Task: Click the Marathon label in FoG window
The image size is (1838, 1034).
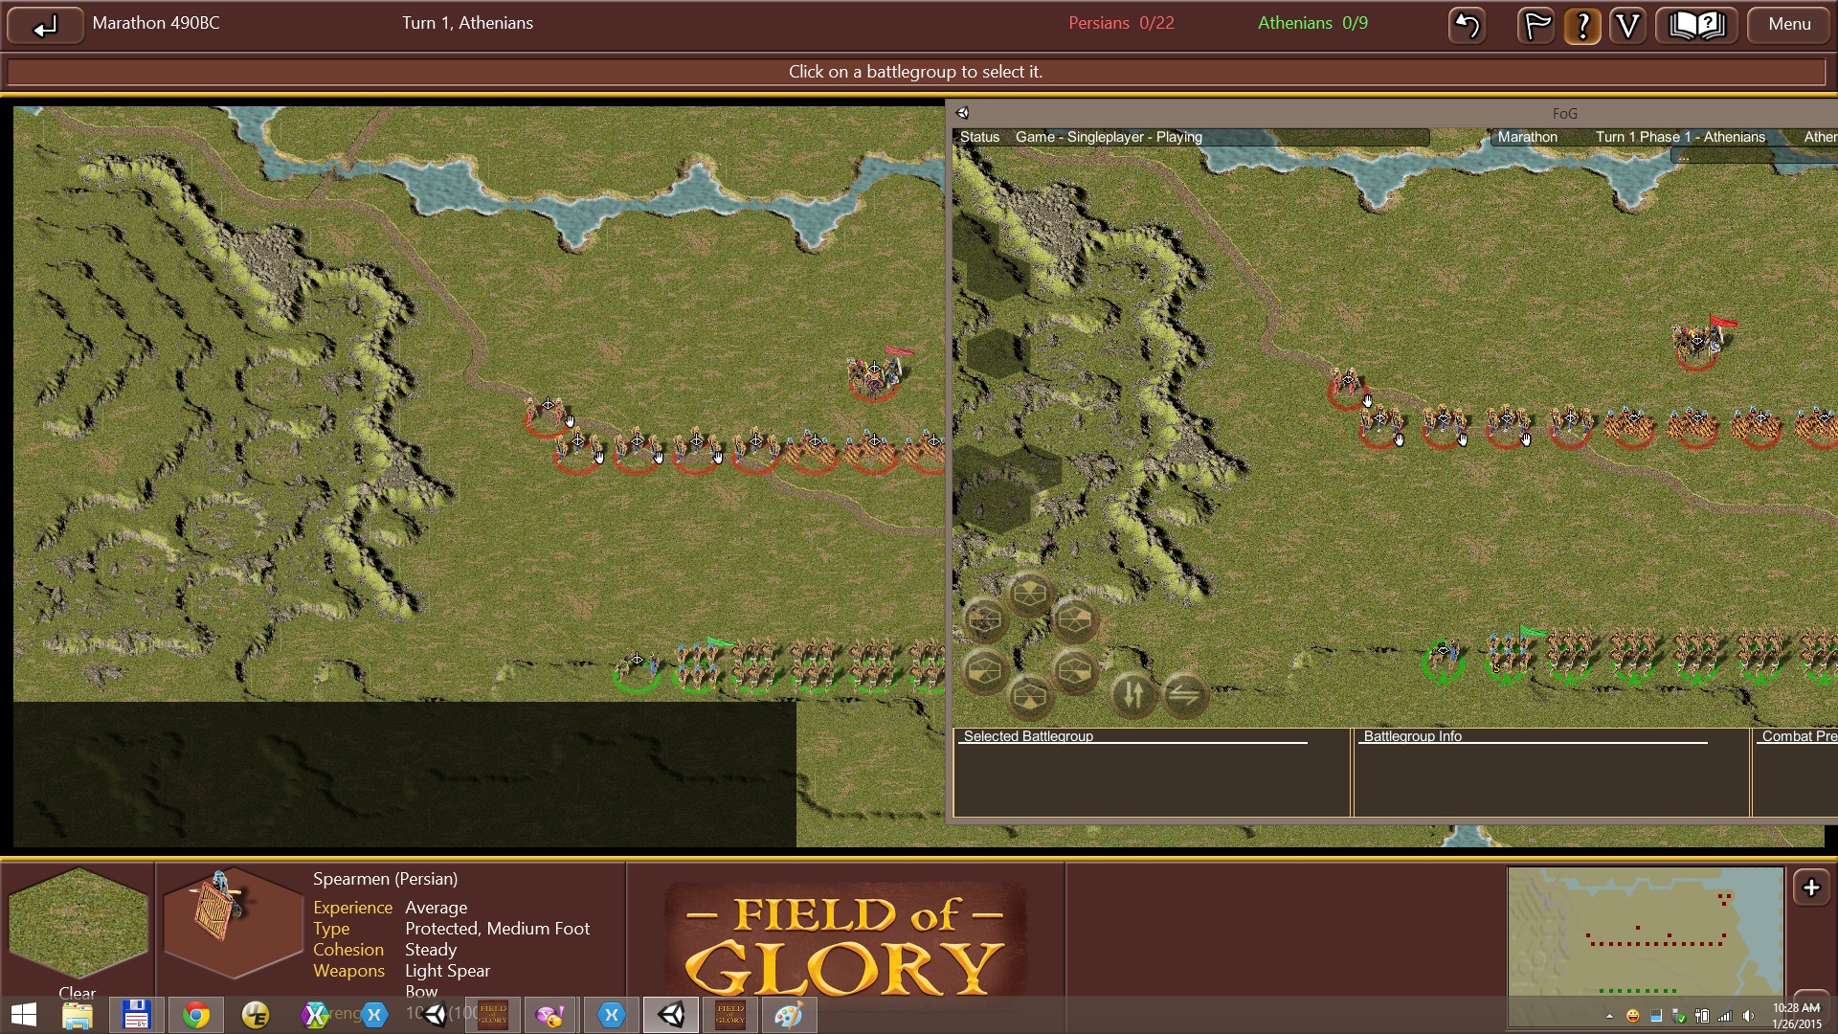Action: pyautogui.click(x=1527, y=137)
